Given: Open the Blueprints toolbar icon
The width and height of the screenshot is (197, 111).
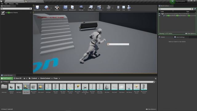Looking at the screenshot, I should (x=90, y=8).
